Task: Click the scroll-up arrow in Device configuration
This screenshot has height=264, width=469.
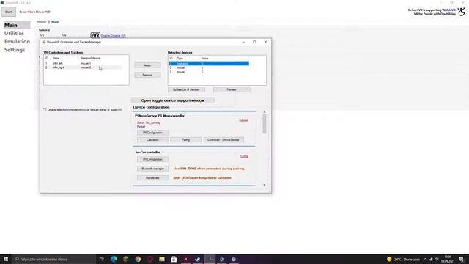Action: 265,112
